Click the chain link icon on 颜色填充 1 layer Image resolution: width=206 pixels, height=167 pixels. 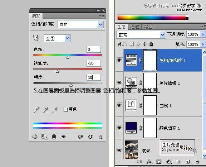coord(140,128)
